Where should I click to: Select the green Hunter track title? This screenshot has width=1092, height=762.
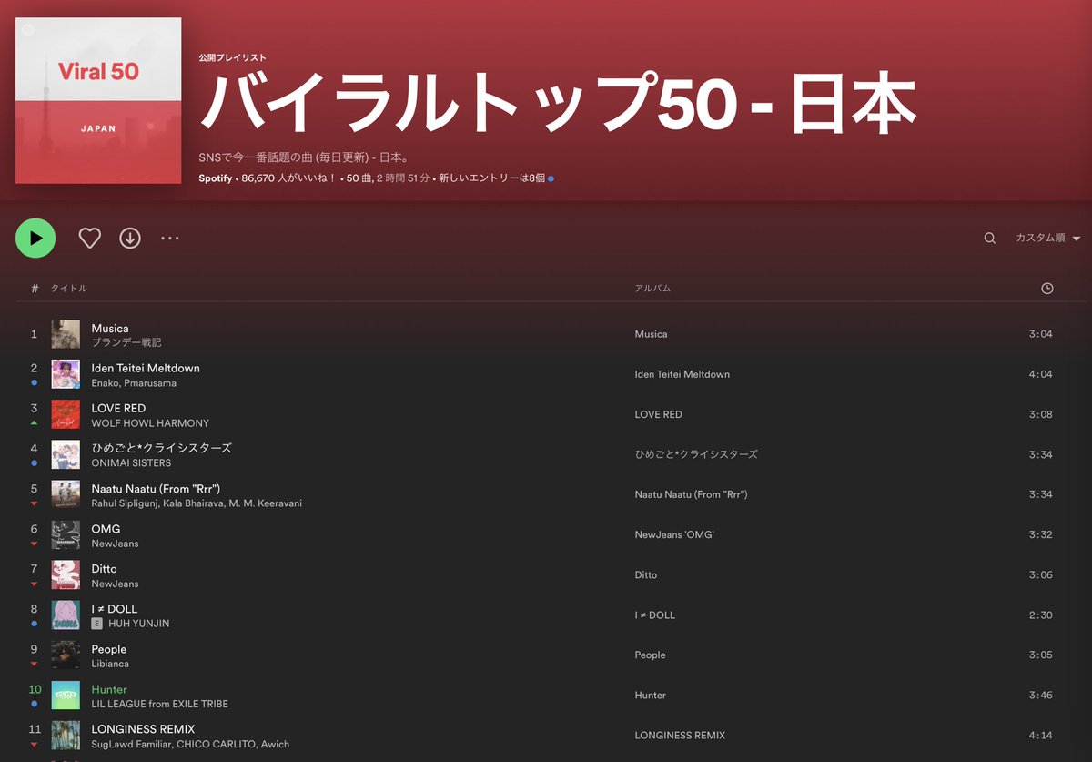(x=109, y=689)
